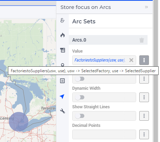
Task: Open three-dot menu for Show Straight Lines
Action: (144, 116)
